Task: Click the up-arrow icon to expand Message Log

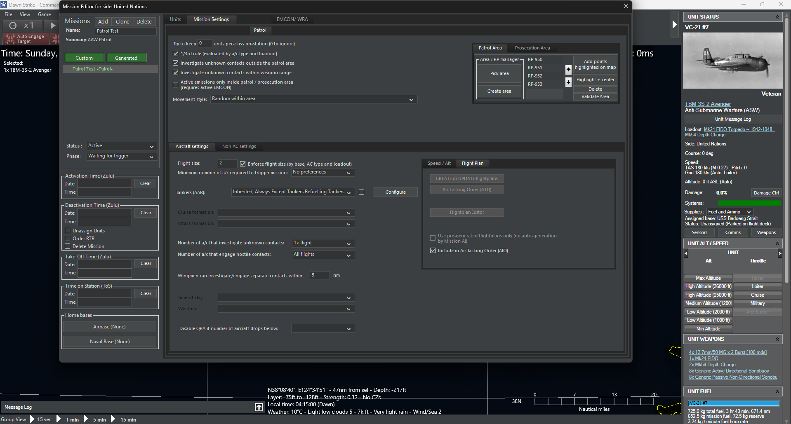Action: tap(259, 407)
